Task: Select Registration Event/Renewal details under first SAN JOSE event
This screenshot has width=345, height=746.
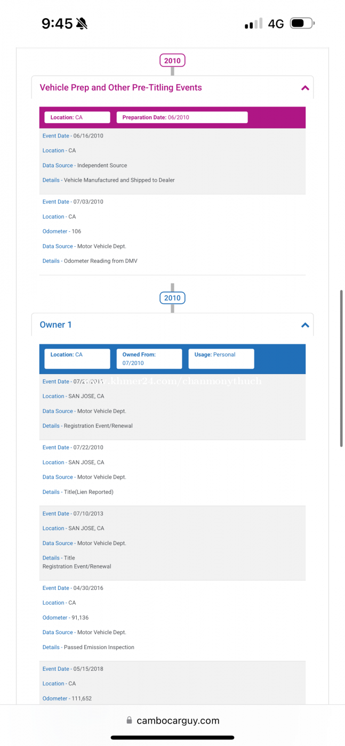Action: 88,426
